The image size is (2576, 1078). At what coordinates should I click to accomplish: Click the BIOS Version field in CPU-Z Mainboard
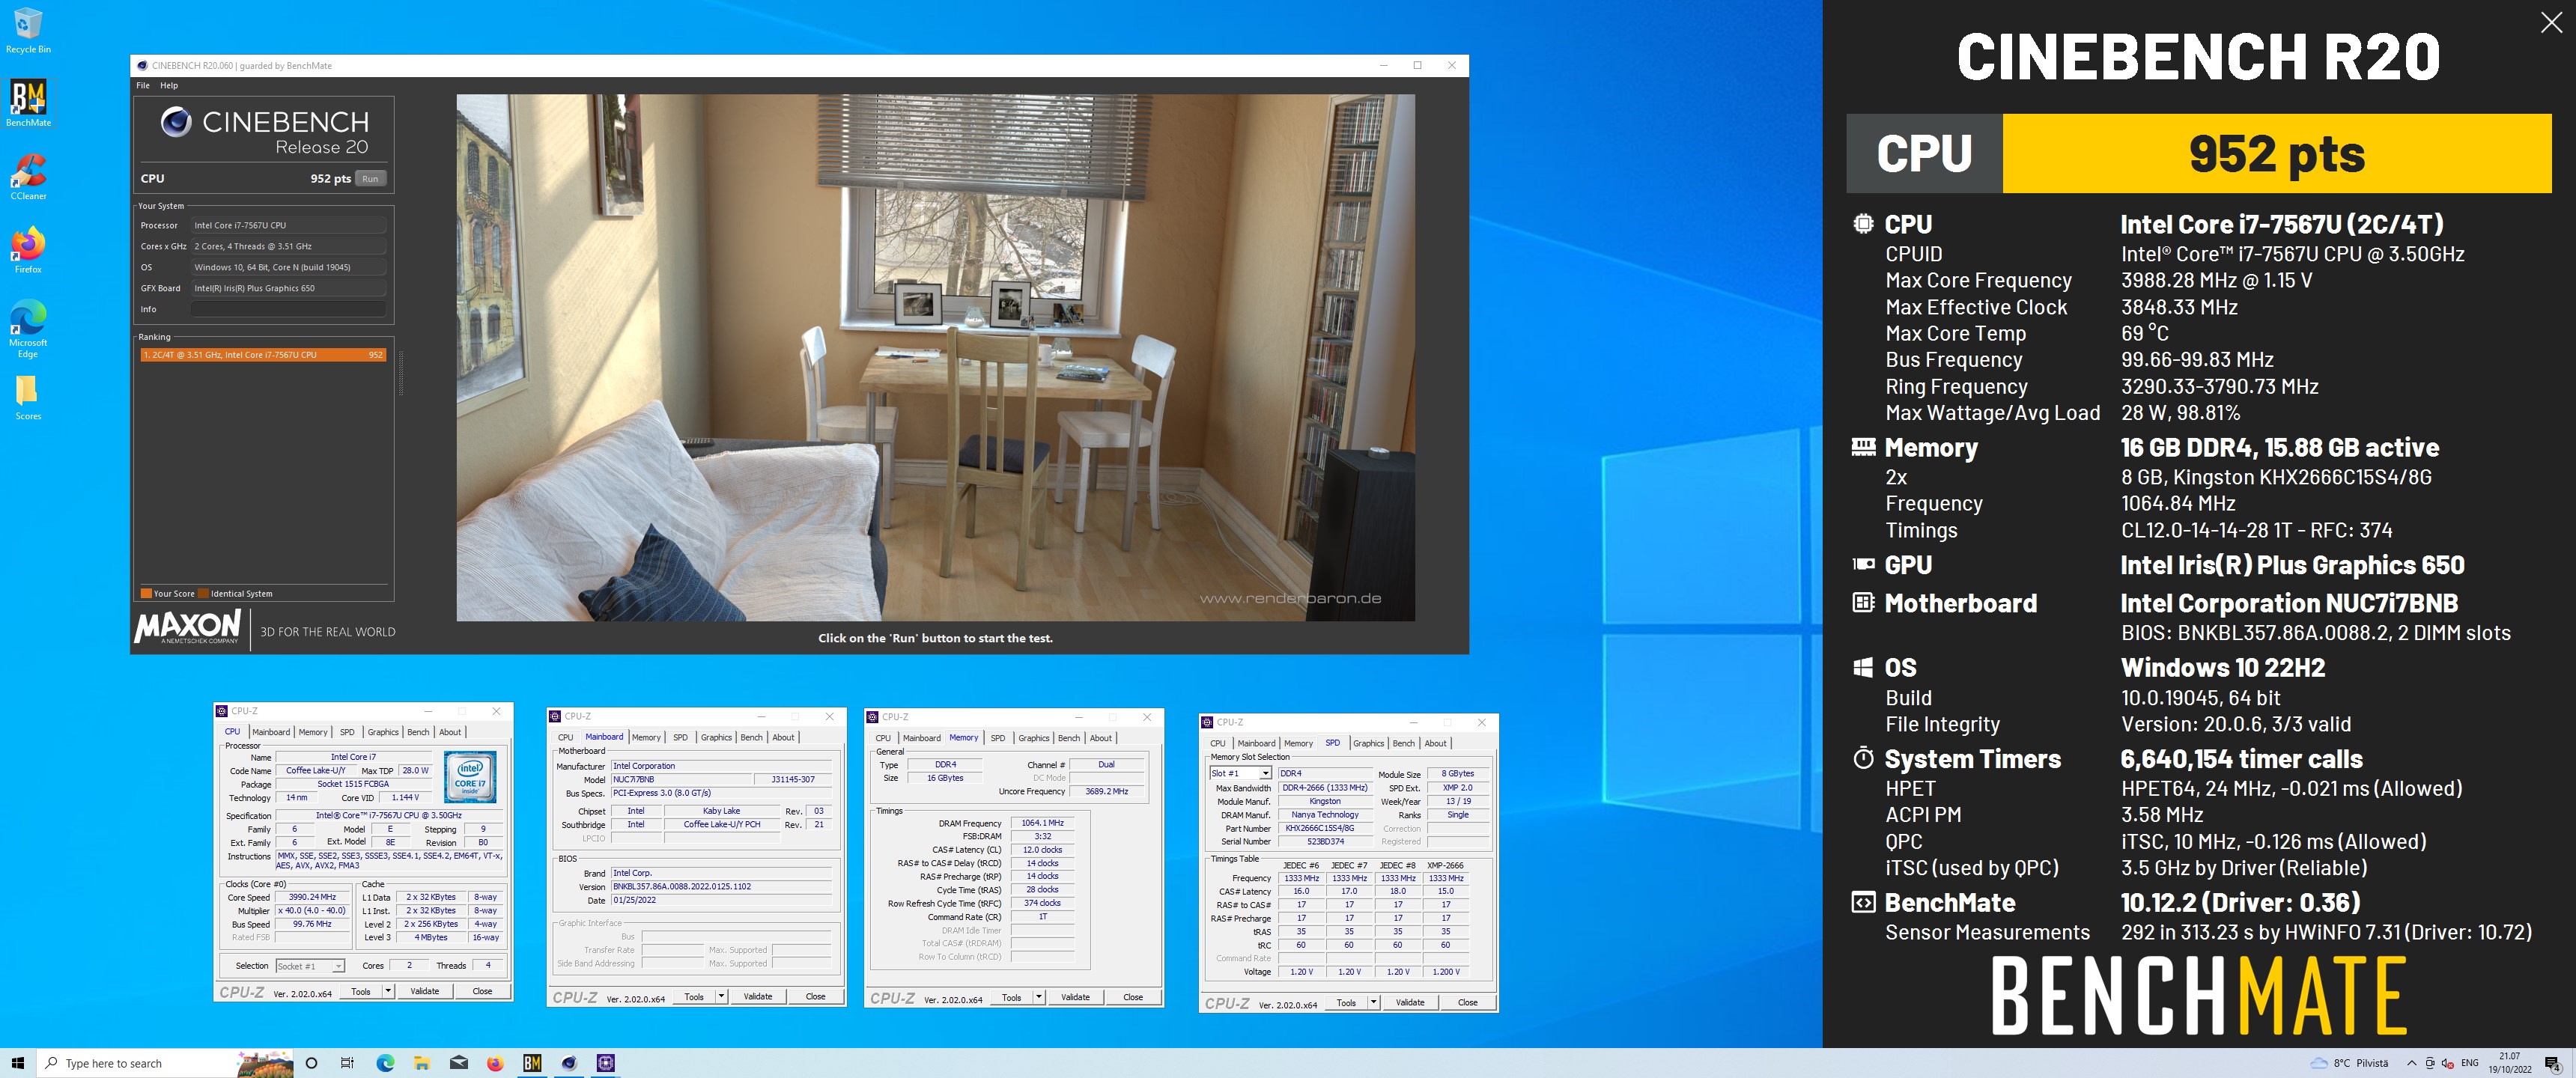coord(722,887)
